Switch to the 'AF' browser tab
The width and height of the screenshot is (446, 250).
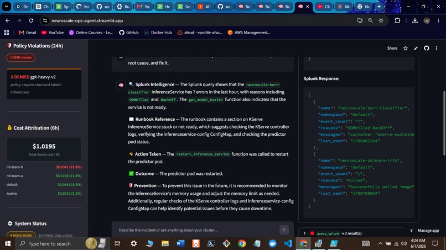(204, 7)
